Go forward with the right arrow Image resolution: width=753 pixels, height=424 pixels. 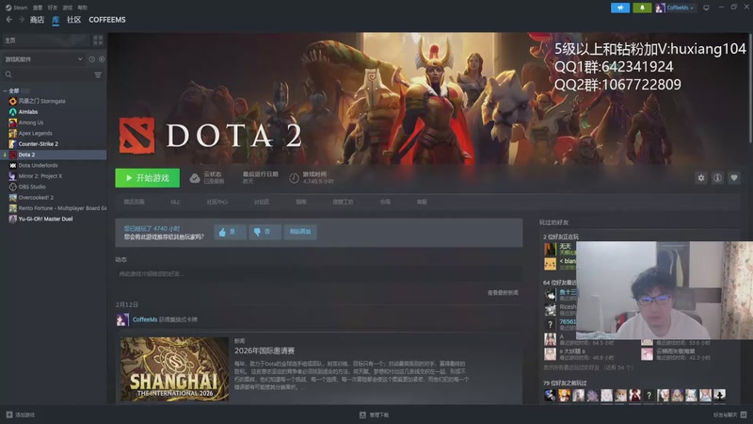(21, 20)
